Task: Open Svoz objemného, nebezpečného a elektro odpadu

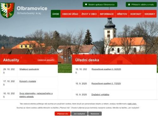Action: (x=36, y=95)
